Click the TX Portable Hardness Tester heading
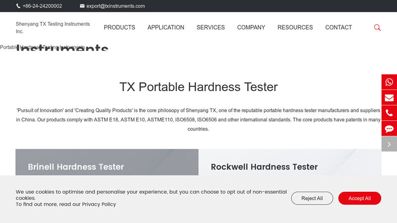The width and height of the screenshot is (397, 223). [198, 87]
